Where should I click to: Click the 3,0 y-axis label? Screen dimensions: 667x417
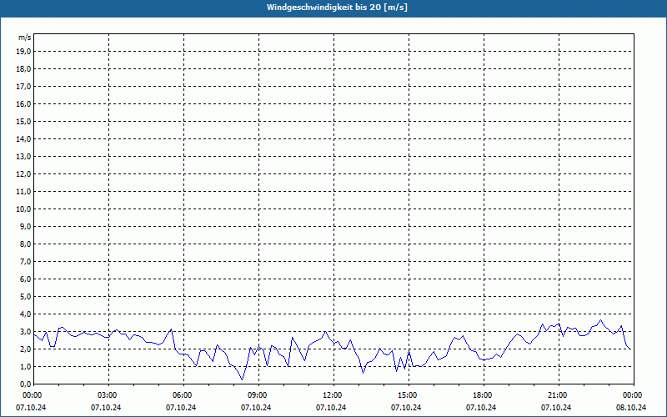pos(26,331)
